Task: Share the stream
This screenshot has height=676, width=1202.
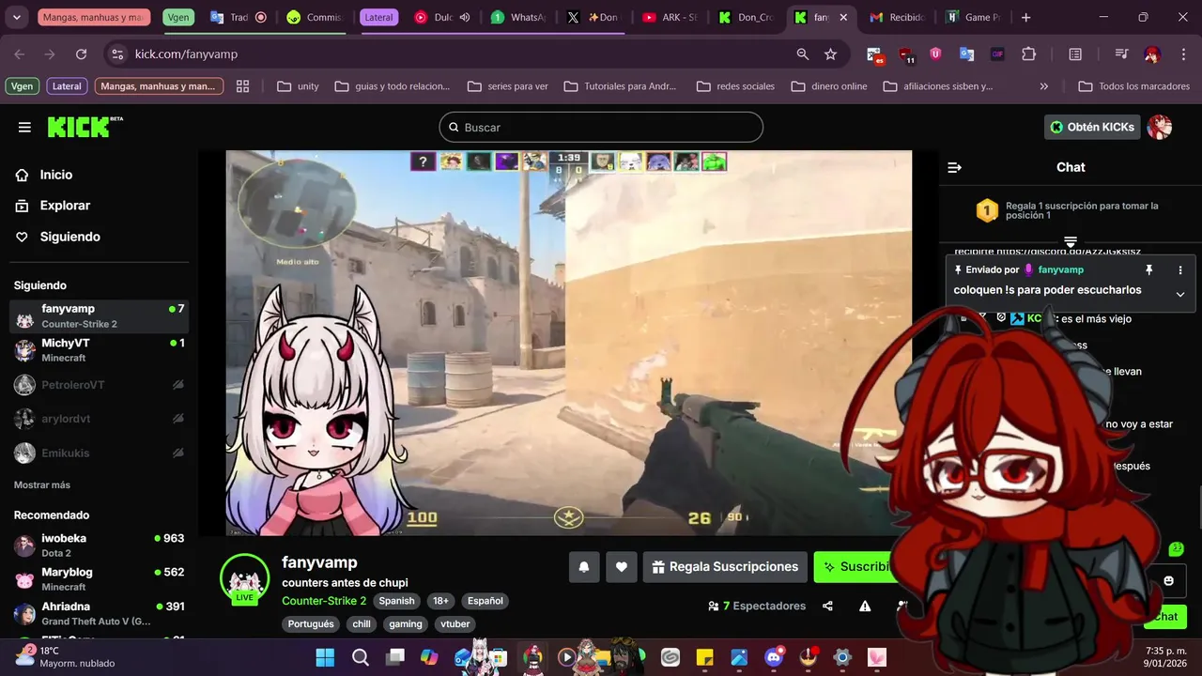Action: click(827, 607)
